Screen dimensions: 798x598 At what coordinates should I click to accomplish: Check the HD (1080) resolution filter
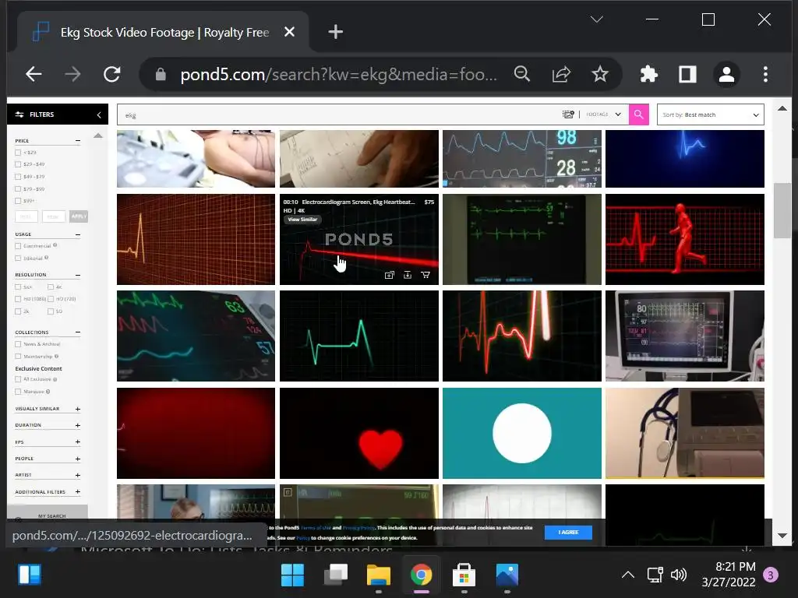[19, 299]
